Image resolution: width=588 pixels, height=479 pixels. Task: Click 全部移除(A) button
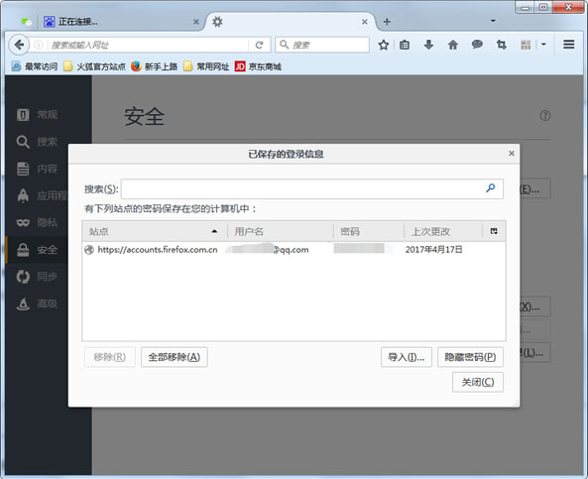point(175,357)
